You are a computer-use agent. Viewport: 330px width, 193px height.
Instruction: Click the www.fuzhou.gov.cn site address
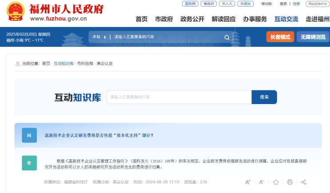(59, 19)
